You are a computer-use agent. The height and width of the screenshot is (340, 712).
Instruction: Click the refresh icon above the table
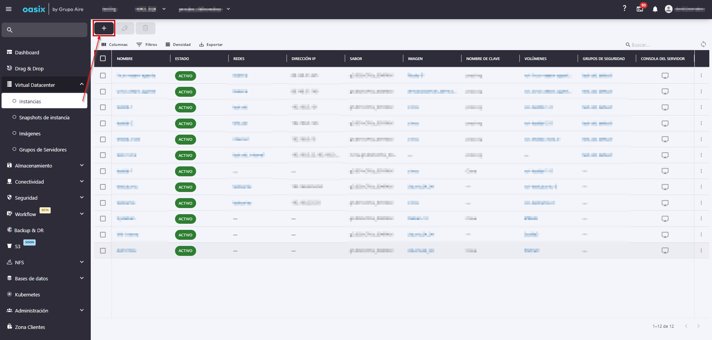tap(703, 44)
